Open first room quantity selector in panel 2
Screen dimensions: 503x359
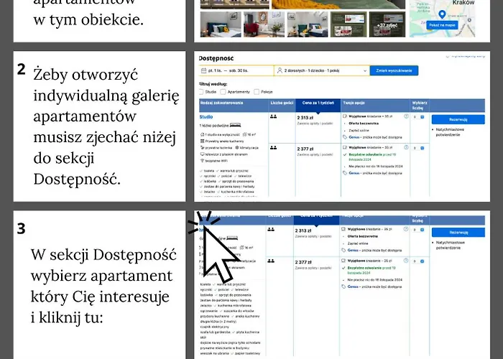(x=417, y=116)
